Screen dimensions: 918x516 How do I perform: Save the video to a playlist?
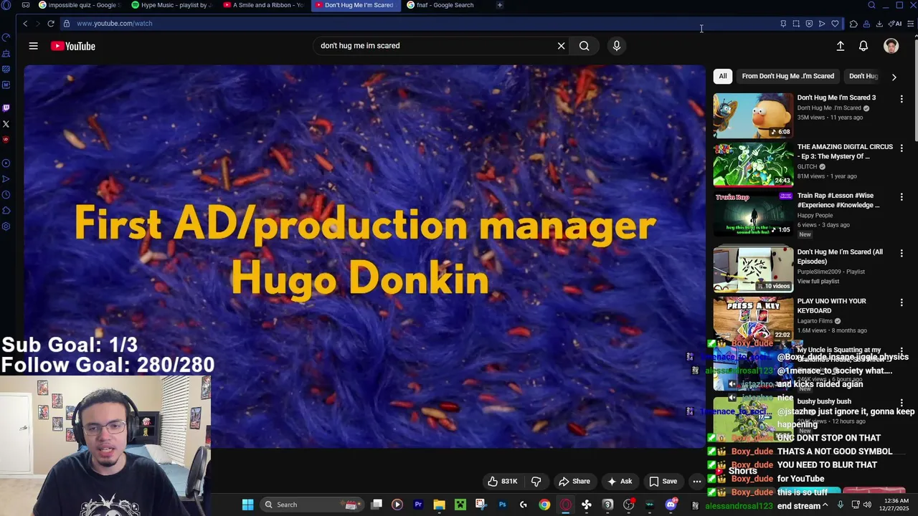pos(663,482)
